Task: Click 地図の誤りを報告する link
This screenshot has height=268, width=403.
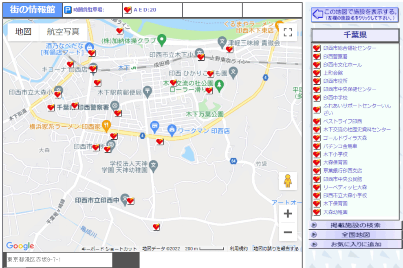Action: [276, 248]
